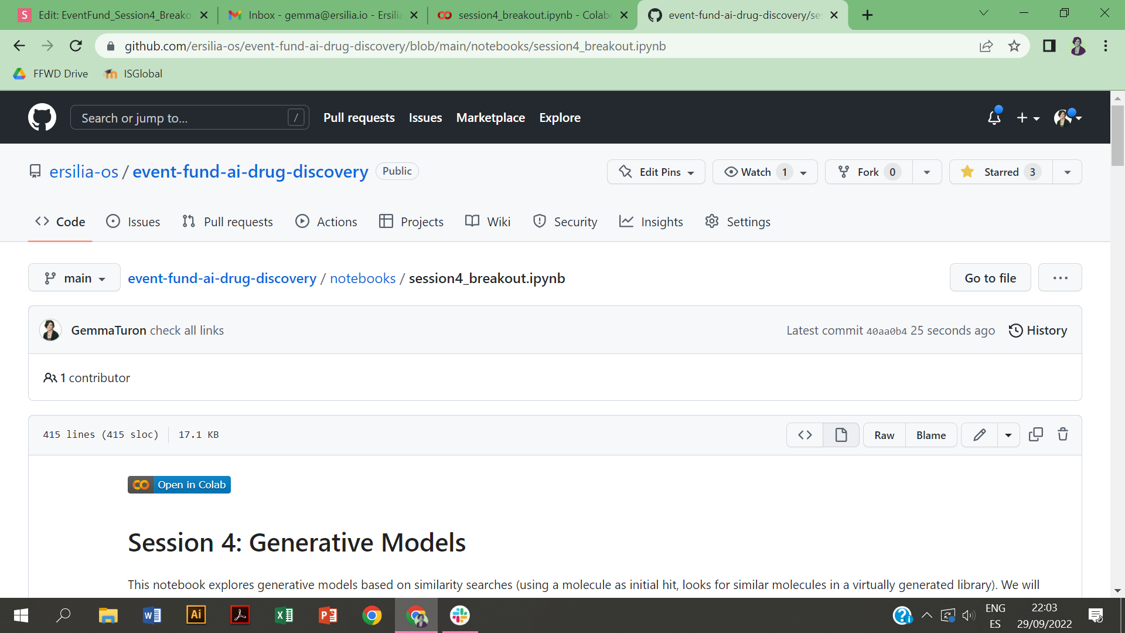The width and height of the screenshot is (1125, 633).
Task: Copy raw file contents icon
Action: 1035,435
